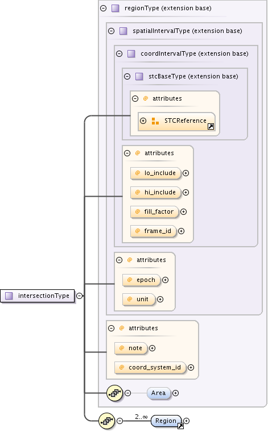Select the STCReference attribute group node
The width and height of the screenshot is (268, 432).
[177, 121]
